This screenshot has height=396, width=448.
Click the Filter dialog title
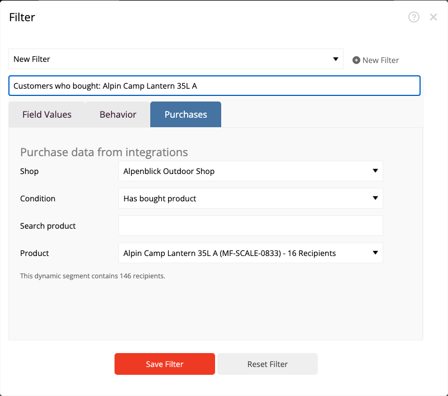coord(22,17)
